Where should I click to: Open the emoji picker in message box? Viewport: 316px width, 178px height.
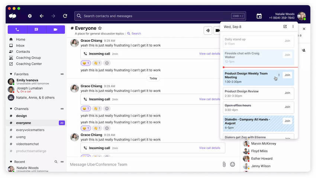233,164
